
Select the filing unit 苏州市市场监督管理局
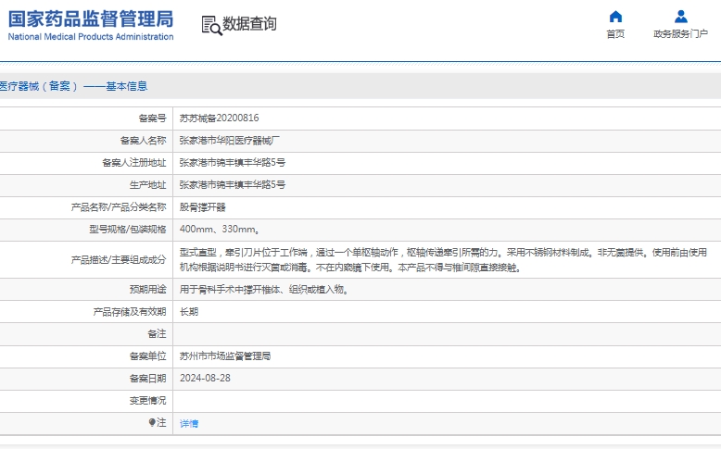225,356
